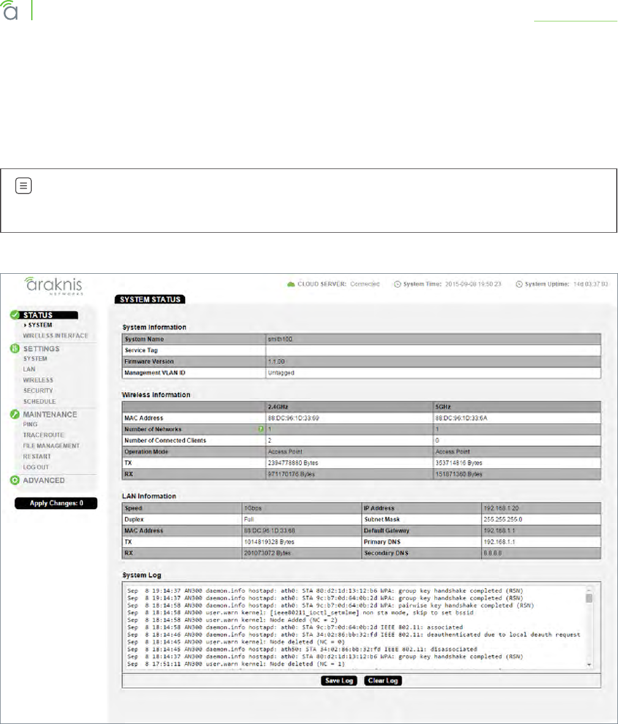This screenshot has width=618, height=724.
Task: Click the Araknis Networks logo
Action: click(x=53, y=285)
